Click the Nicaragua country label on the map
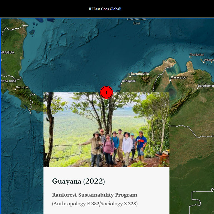This screenshot has width=214, height=214. 7,52
